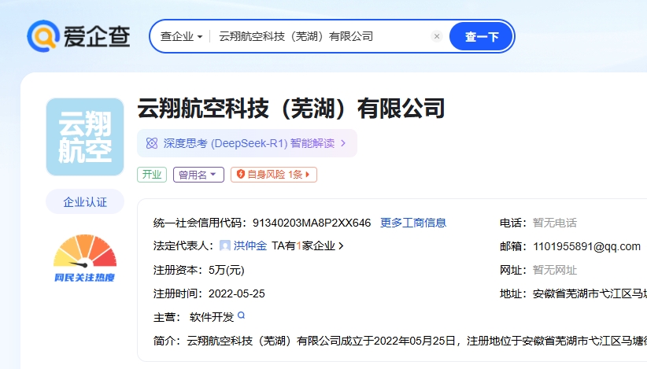Open 深度思考 (DeepSeek-R1) 智能解读 banner
This screenshot has width=647, height=369.
246,143
